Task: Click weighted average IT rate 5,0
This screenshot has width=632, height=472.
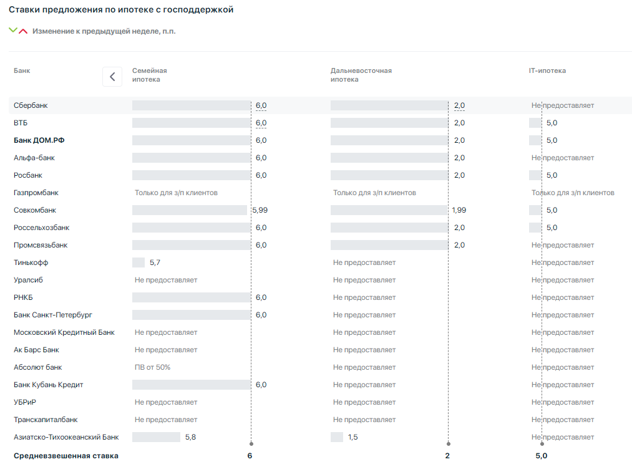Action: tap(542, 456)
